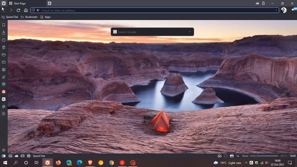
Task: Open Windows taskbar search
Action: click(16, 163)
